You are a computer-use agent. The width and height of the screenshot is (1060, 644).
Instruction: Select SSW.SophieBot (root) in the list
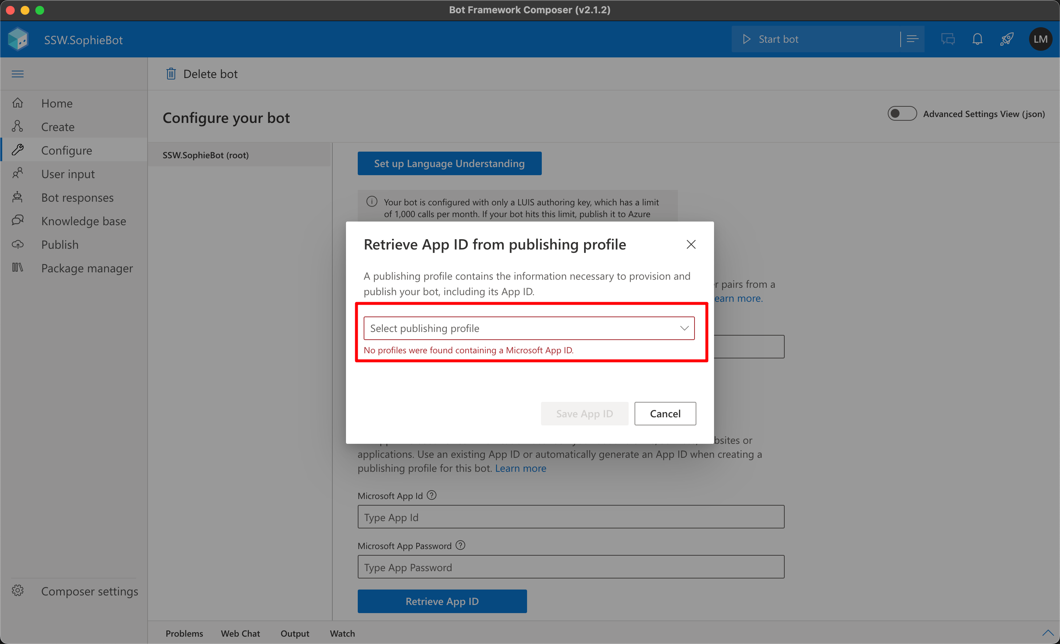pyautogui.click(x=205, y=155)
